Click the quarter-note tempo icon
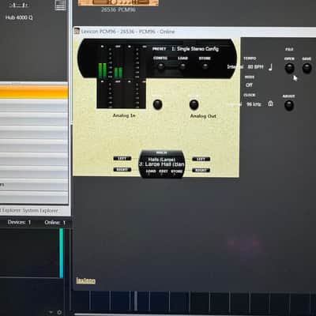The image size is (316, 316). (x=270, y=67)
